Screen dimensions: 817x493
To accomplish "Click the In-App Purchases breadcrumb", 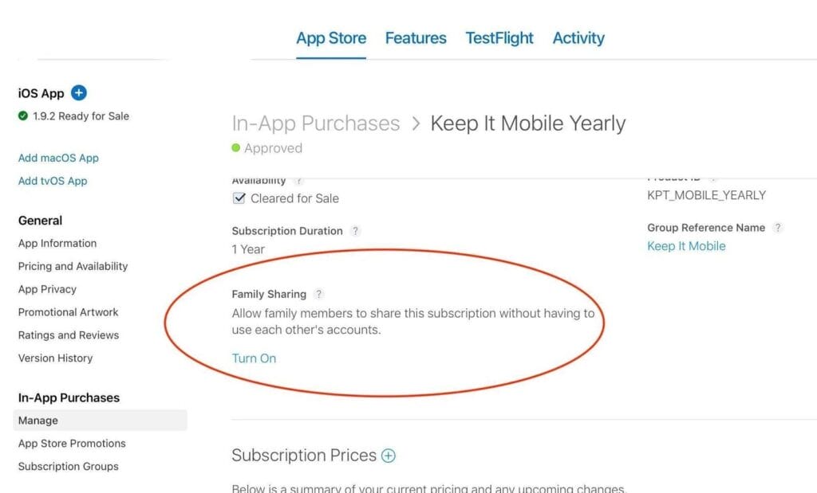I will [315, 123].
